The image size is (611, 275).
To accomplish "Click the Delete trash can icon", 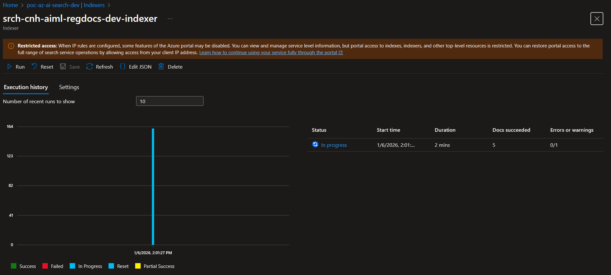I will click(x=161, y=66).
